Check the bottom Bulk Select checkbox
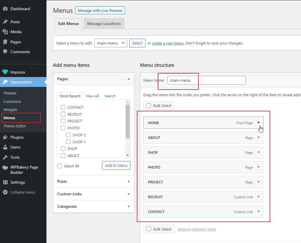This screenshot has height=243, width=301. coord(149,229)
